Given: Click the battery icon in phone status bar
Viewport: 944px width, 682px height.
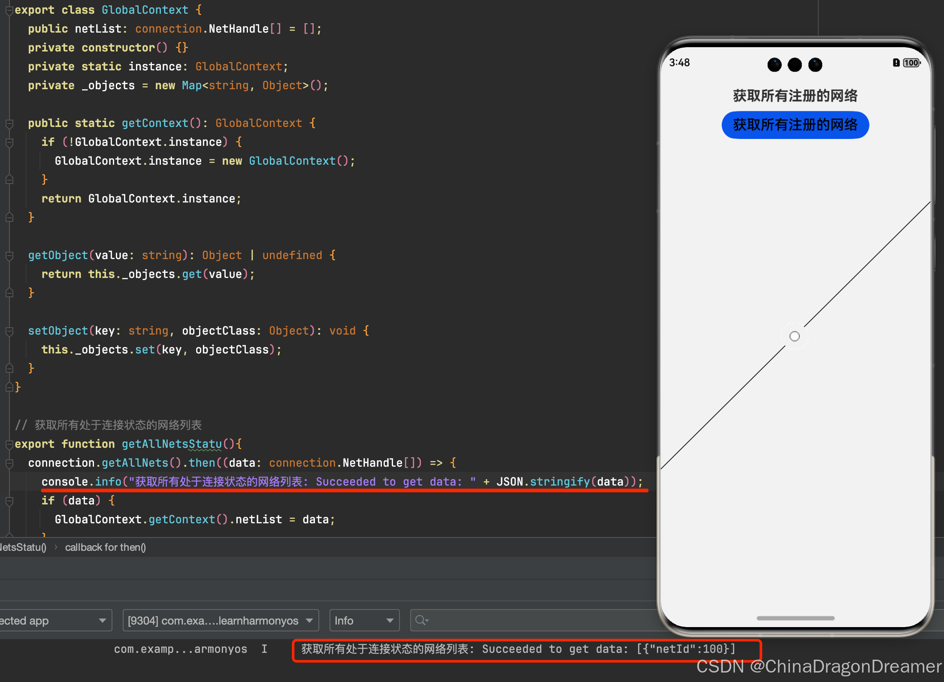Looking at the screenshot, I should [x=911, y=63].
